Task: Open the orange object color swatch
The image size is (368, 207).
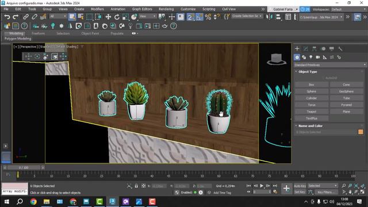Action: point(361,132)
